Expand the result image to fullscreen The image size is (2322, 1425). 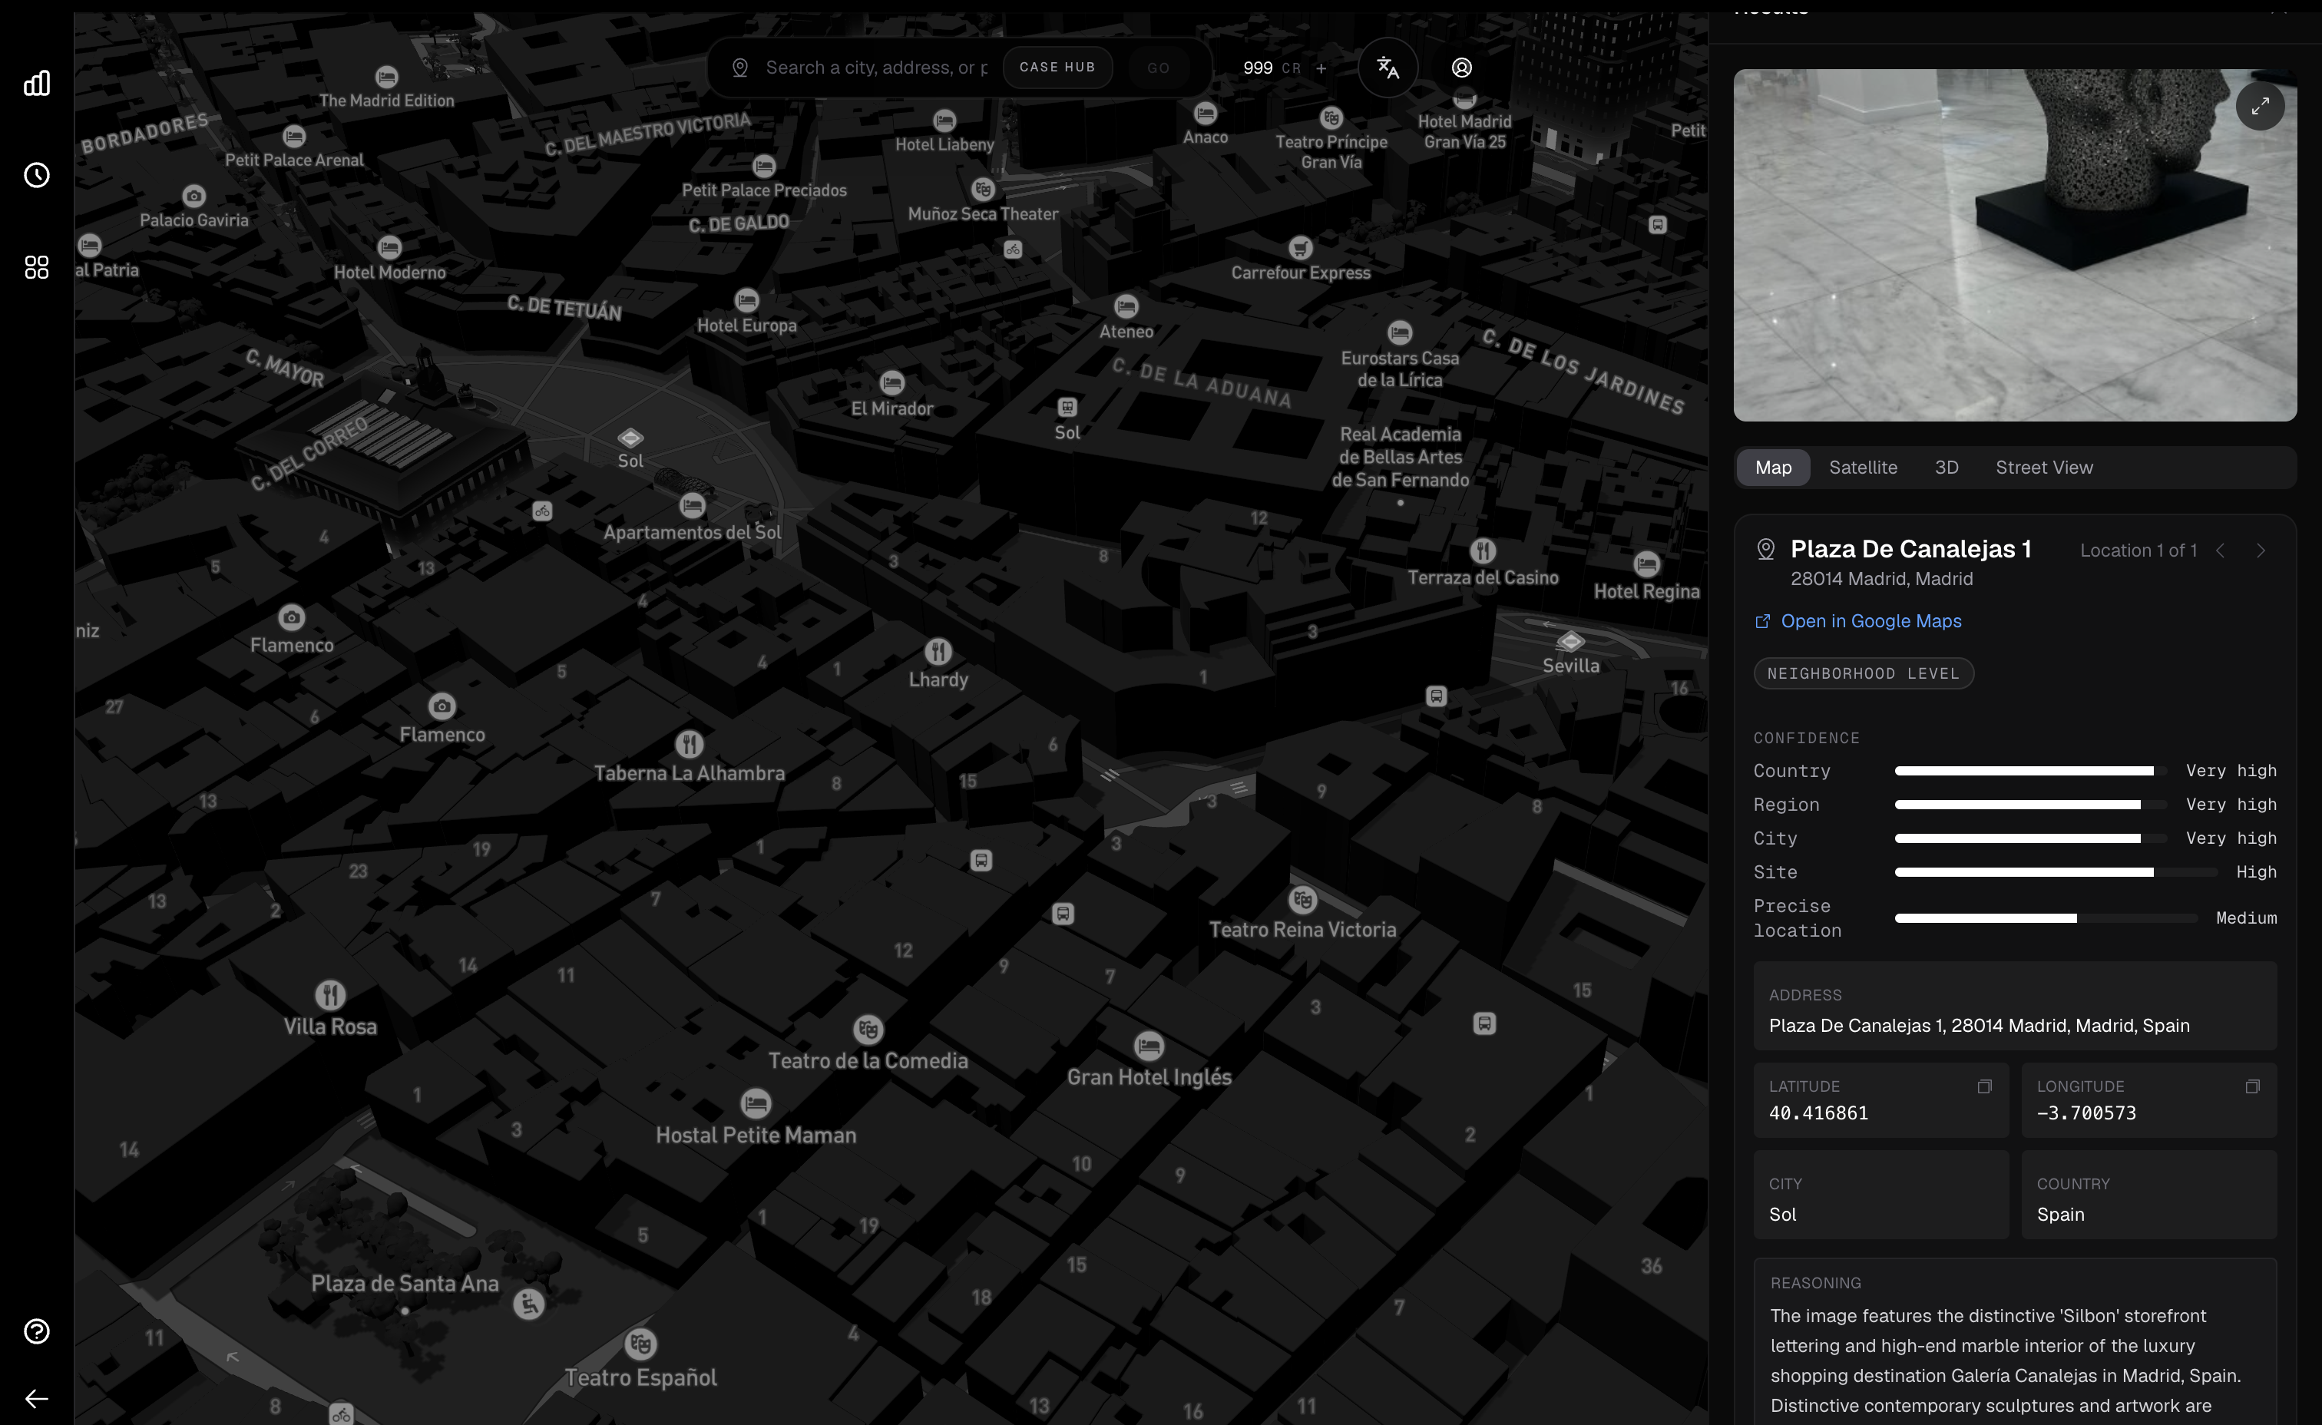[x=2260, y=107]
